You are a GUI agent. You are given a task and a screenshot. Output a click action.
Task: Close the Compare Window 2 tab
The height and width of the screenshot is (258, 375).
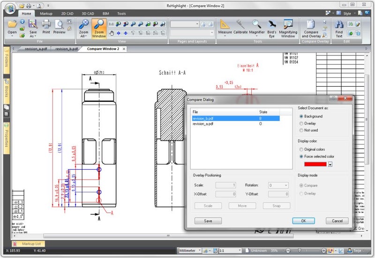click(124, 49)
